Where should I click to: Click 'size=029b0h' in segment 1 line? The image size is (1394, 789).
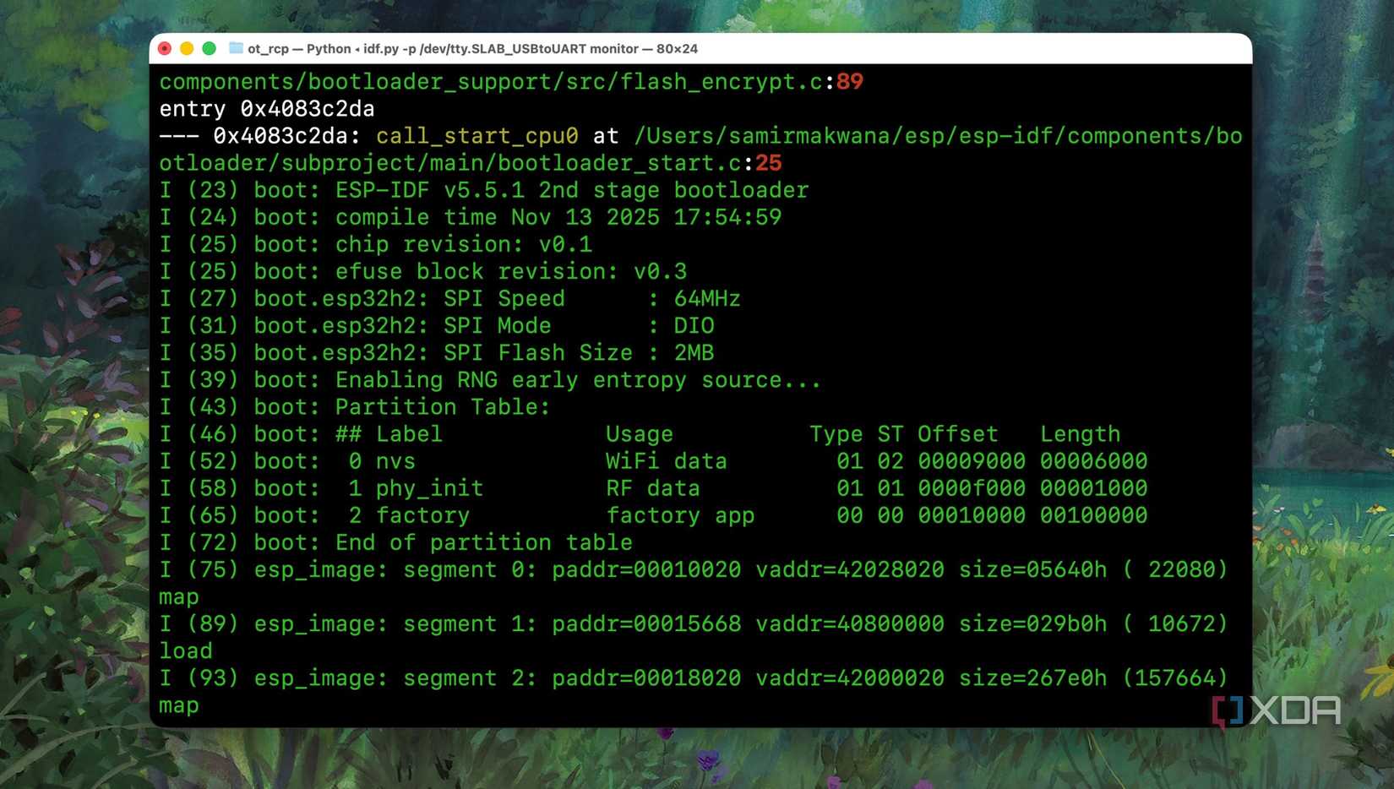[x=1033, y=623]
